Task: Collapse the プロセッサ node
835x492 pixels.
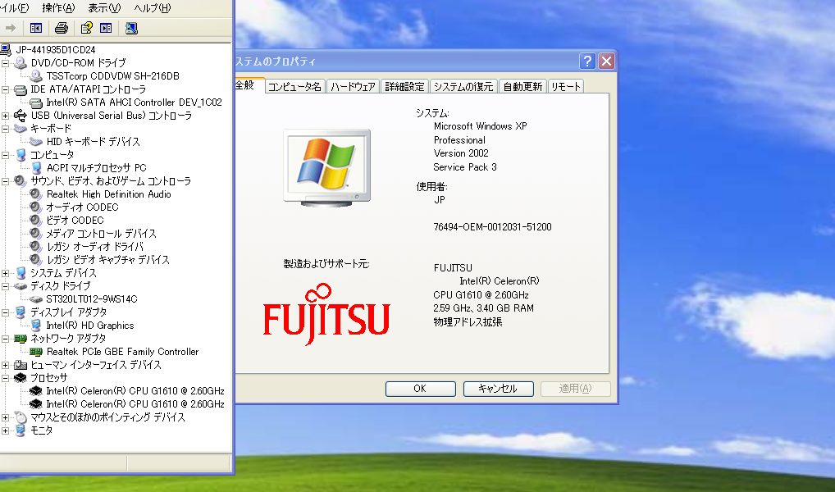Action: (5, 378)
